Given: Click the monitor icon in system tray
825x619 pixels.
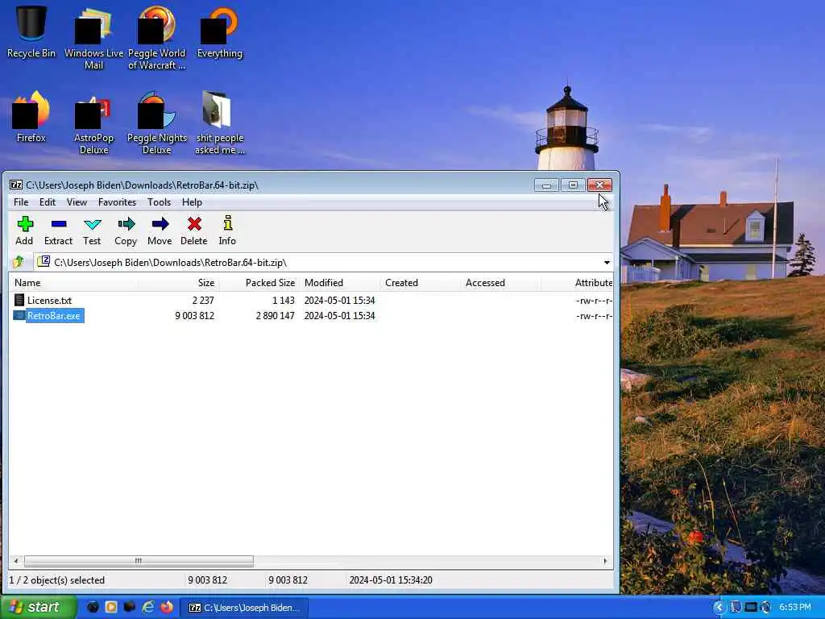Looking at the screenshot, I should 751,607.
